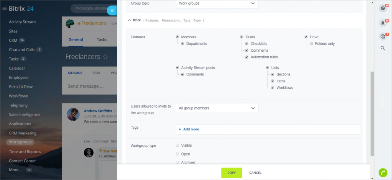
Task: Toggle the Items checkbox under Lists
Action: click(273, 81)
